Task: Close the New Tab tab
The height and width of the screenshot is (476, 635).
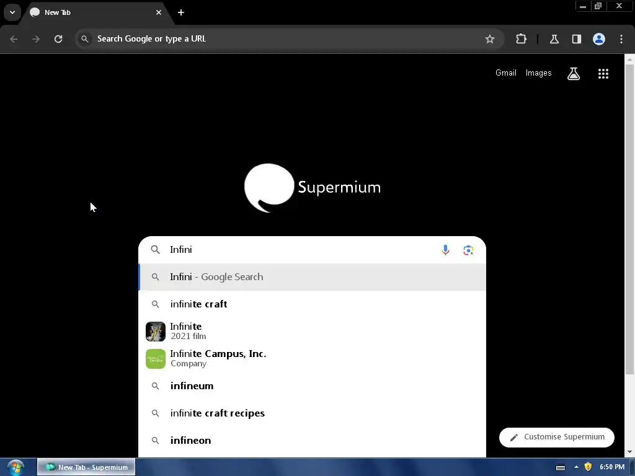Action: (x=158, y=12)
